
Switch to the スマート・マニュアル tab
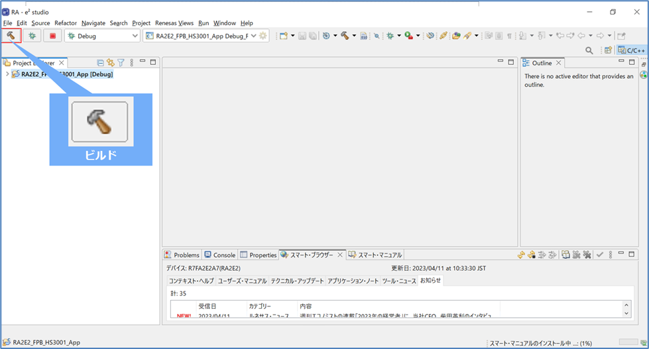click(x=375, y=255)
